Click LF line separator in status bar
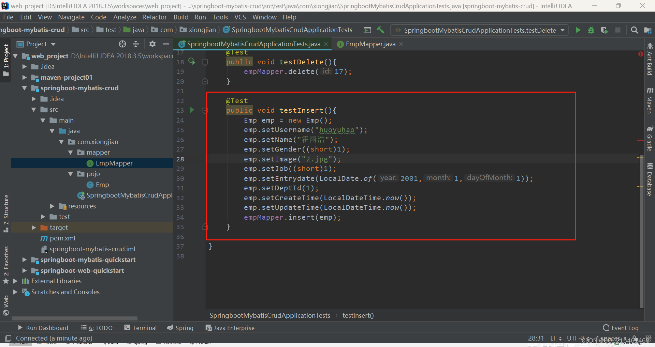This screenshot has height=347, width=655. coord(556,338)
